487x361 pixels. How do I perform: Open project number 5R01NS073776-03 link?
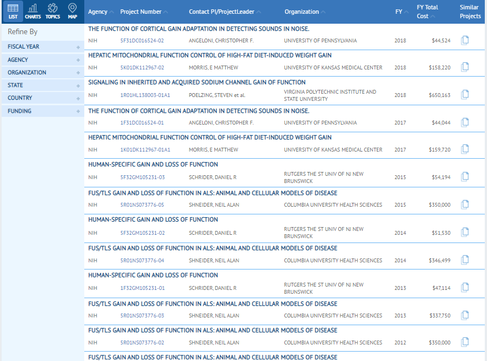pyautogui.click(x=142, y=316)
